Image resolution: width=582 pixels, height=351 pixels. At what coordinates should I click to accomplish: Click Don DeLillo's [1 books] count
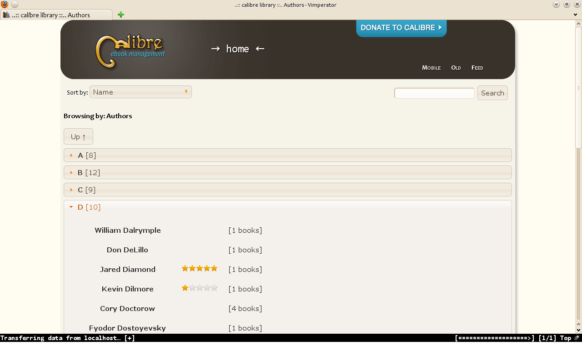coord(245,250)
